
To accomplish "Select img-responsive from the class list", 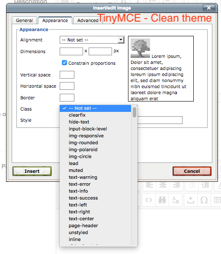I will (x=95, y=136).
